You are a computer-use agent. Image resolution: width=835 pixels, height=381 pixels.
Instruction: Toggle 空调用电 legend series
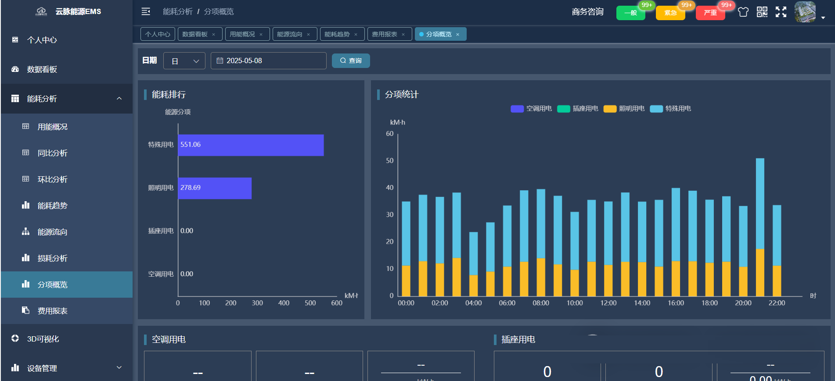pyautogui.click(x=532, y=109)
